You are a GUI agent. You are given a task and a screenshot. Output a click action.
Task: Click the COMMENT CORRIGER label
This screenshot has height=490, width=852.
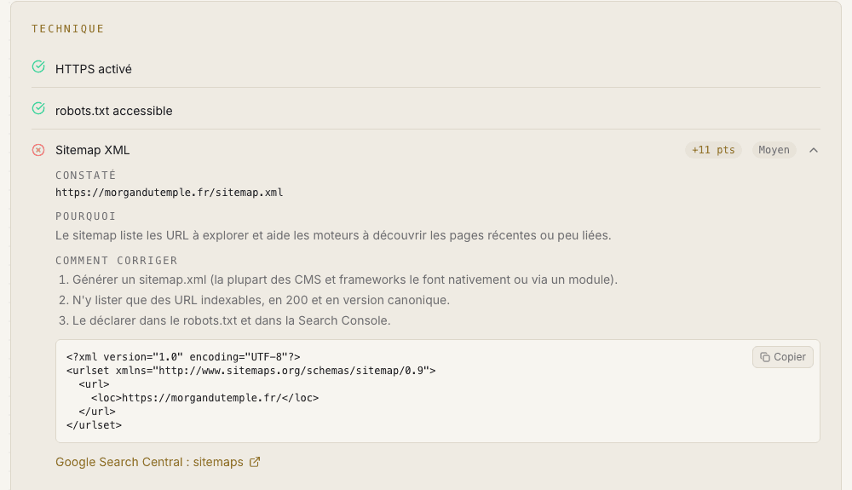pyautogui.click(x=116, y=261)
